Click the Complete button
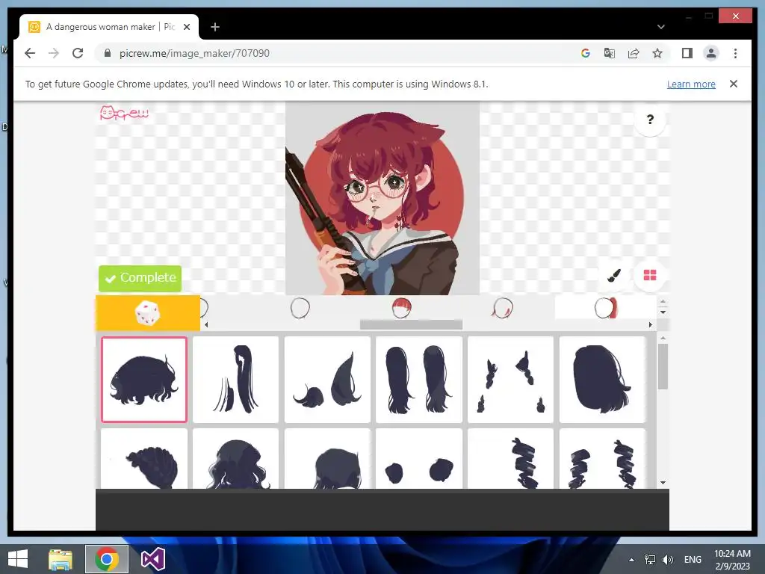Screen dimensions: 765x574 click(140, 278)
